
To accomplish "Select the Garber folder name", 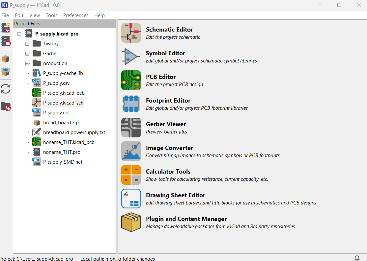I will tap(50, 54).
